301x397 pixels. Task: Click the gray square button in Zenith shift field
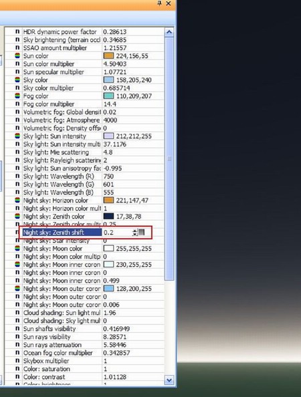[141, 232]
